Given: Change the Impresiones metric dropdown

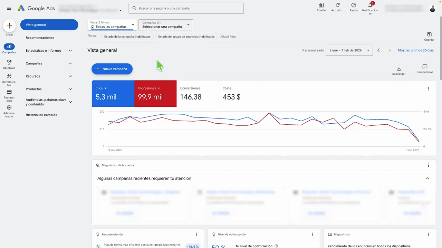Looking at the screenshot, I should (x=149, y=88).
